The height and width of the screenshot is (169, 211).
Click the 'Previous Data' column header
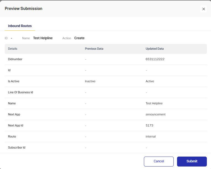(x=94, y=49)
